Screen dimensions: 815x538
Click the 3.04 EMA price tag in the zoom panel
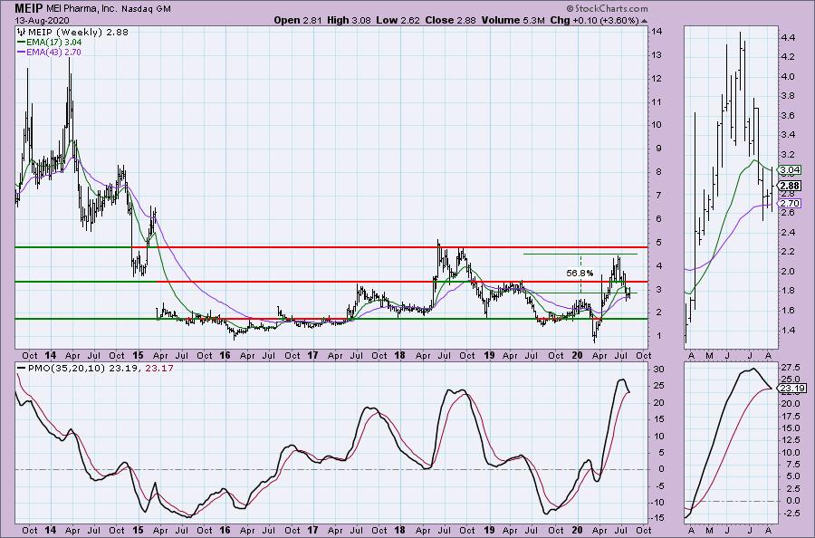tap(790, 170)
